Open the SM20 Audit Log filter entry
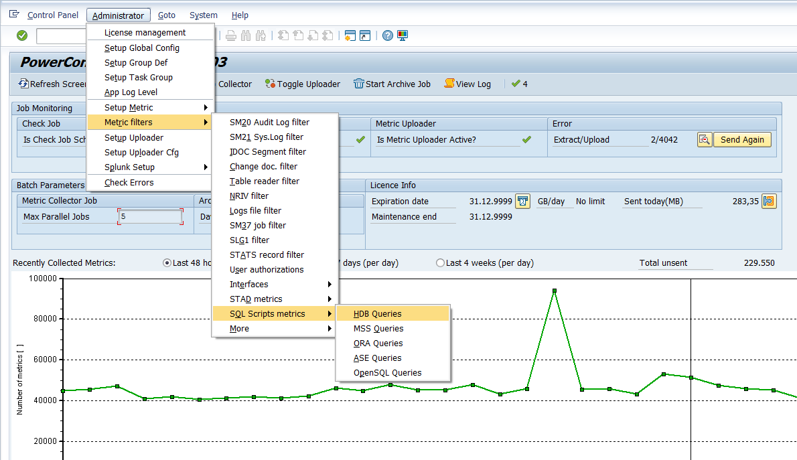This screenshot has height=460, width=797. pyautogui.click(x=269, y=123)
